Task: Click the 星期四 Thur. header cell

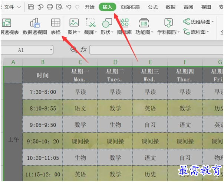Action: coord(185,75)
